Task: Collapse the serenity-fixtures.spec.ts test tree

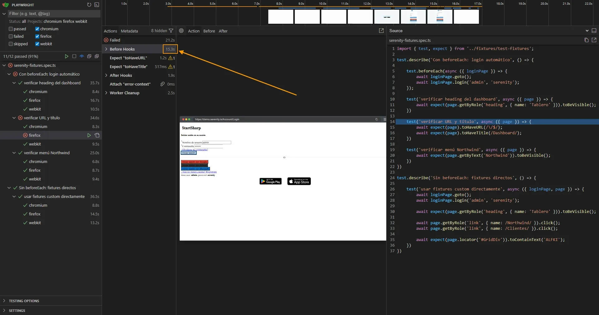Action: [x=4, y=65]
